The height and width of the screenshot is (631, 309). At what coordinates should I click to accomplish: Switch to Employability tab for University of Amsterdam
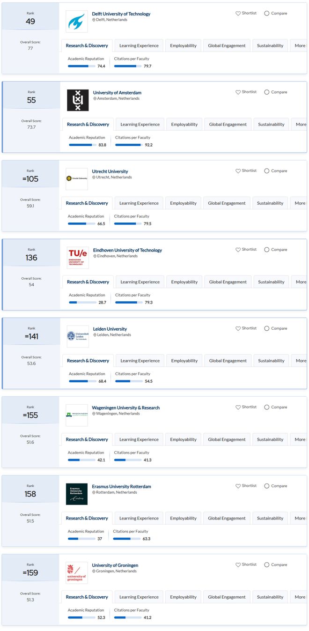pyautogui.click(x=184, y=125)
